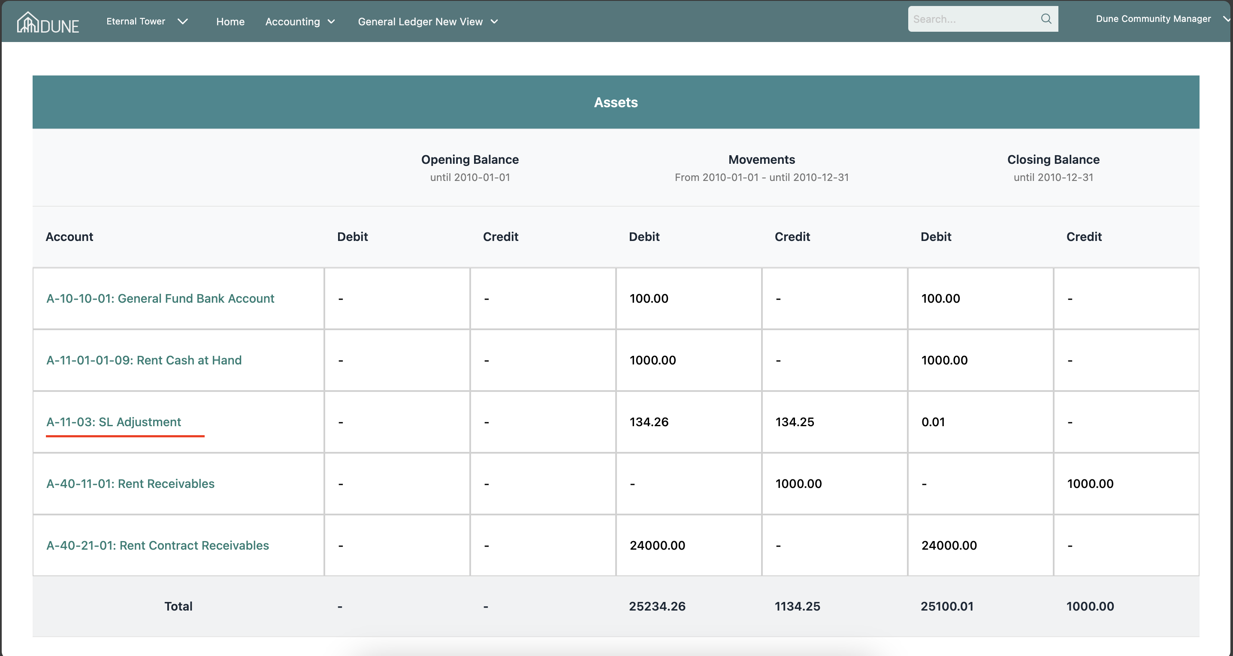Select the total closing debit 25100.01
The width and height of the screenshot is (1233, 656).
click(x=947, y=606)
